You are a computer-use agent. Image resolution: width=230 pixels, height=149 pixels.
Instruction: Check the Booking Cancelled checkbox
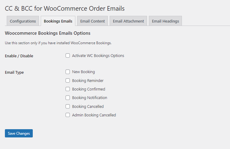click(68, 107)
